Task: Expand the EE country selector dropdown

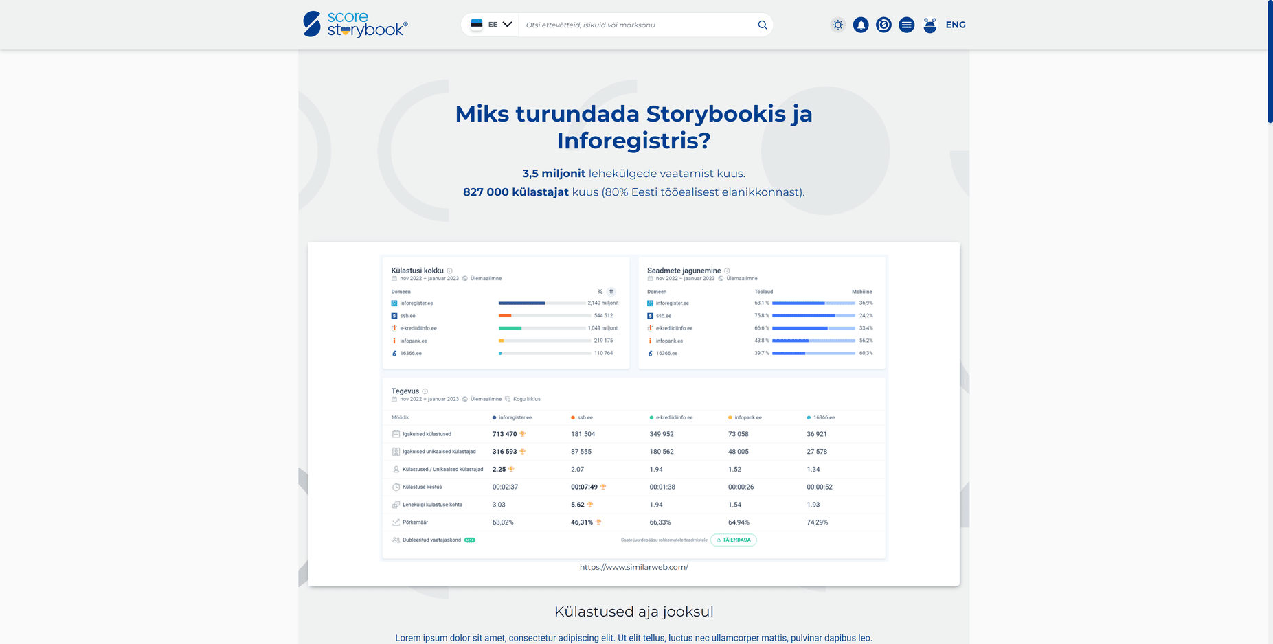Action: [507, 25]
